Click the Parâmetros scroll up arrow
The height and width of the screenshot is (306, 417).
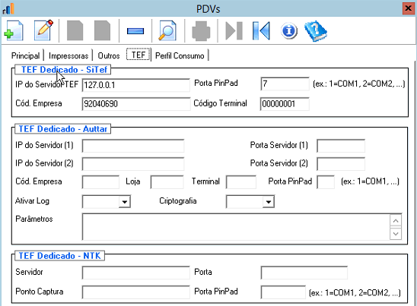pyautogui.click(x=396, y=221)
